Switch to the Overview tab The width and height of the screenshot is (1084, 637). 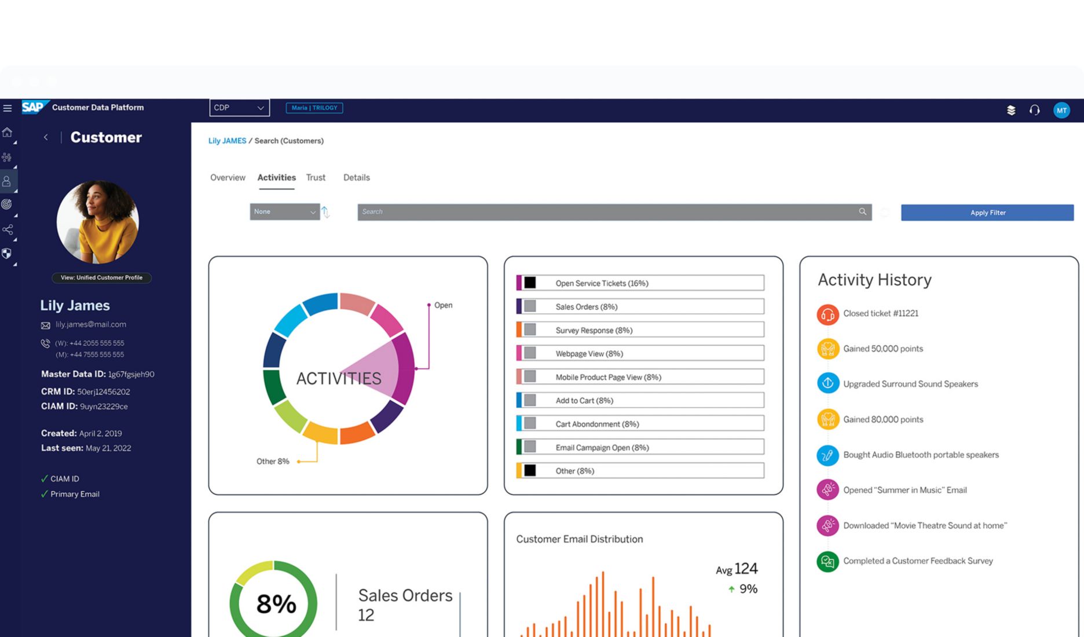[228, 178]
